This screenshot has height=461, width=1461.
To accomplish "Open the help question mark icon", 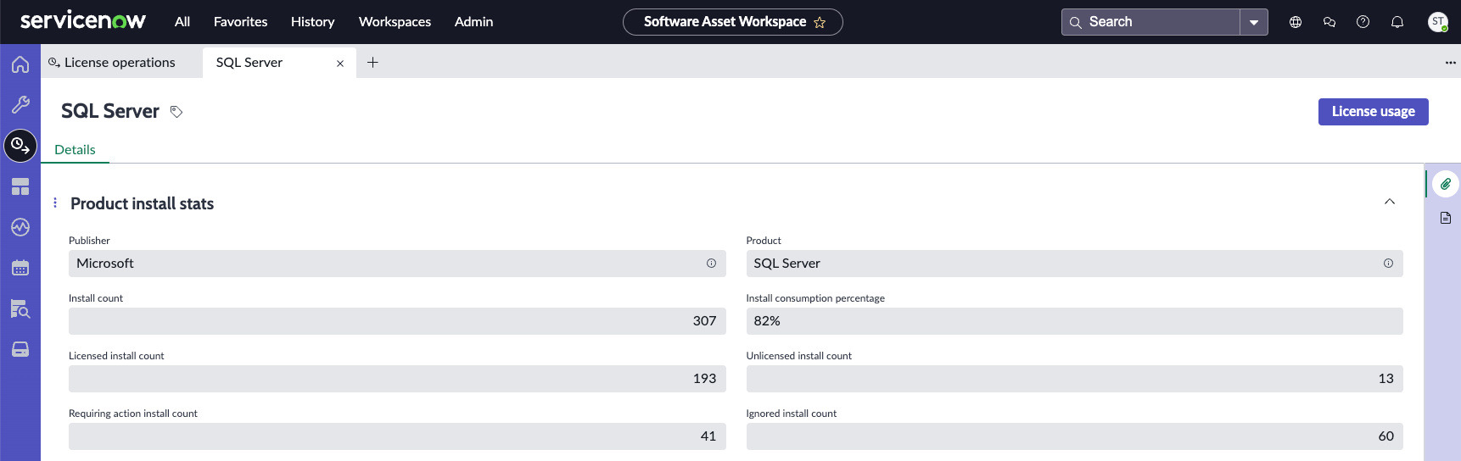I will [x=1363, y=22].
